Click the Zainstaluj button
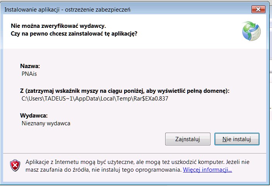This screenshot has width=272, height=186. pyautogui.click(x=188, y=139)
